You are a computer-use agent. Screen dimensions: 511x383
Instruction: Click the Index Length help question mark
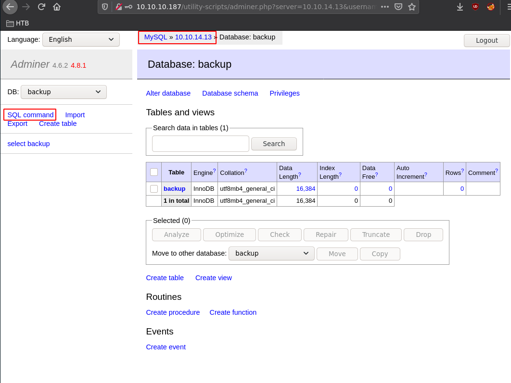[x=340, y=174]
